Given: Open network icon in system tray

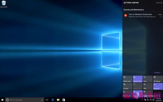Looking at the screenshot, I should point(148,100).
